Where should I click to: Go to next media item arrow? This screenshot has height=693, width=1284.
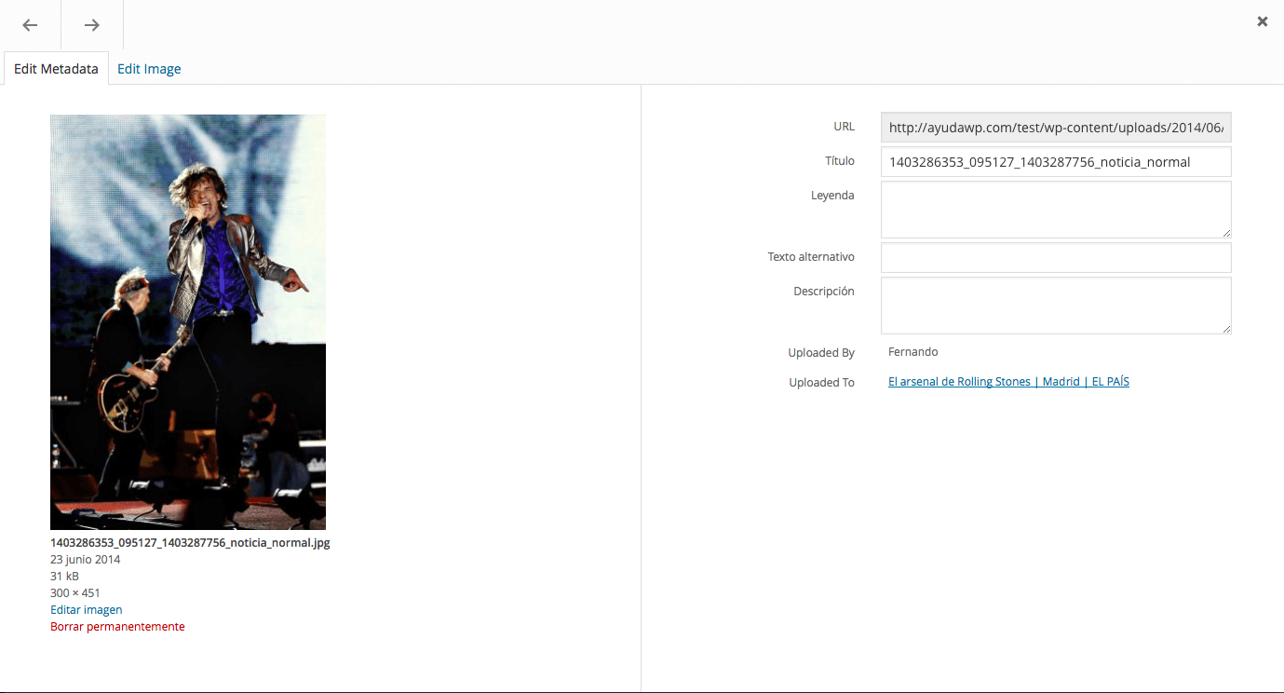91,25
